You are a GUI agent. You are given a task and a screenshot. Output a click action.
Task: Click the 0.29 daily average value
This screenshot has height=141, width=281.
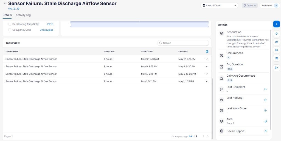coord(230,80)
